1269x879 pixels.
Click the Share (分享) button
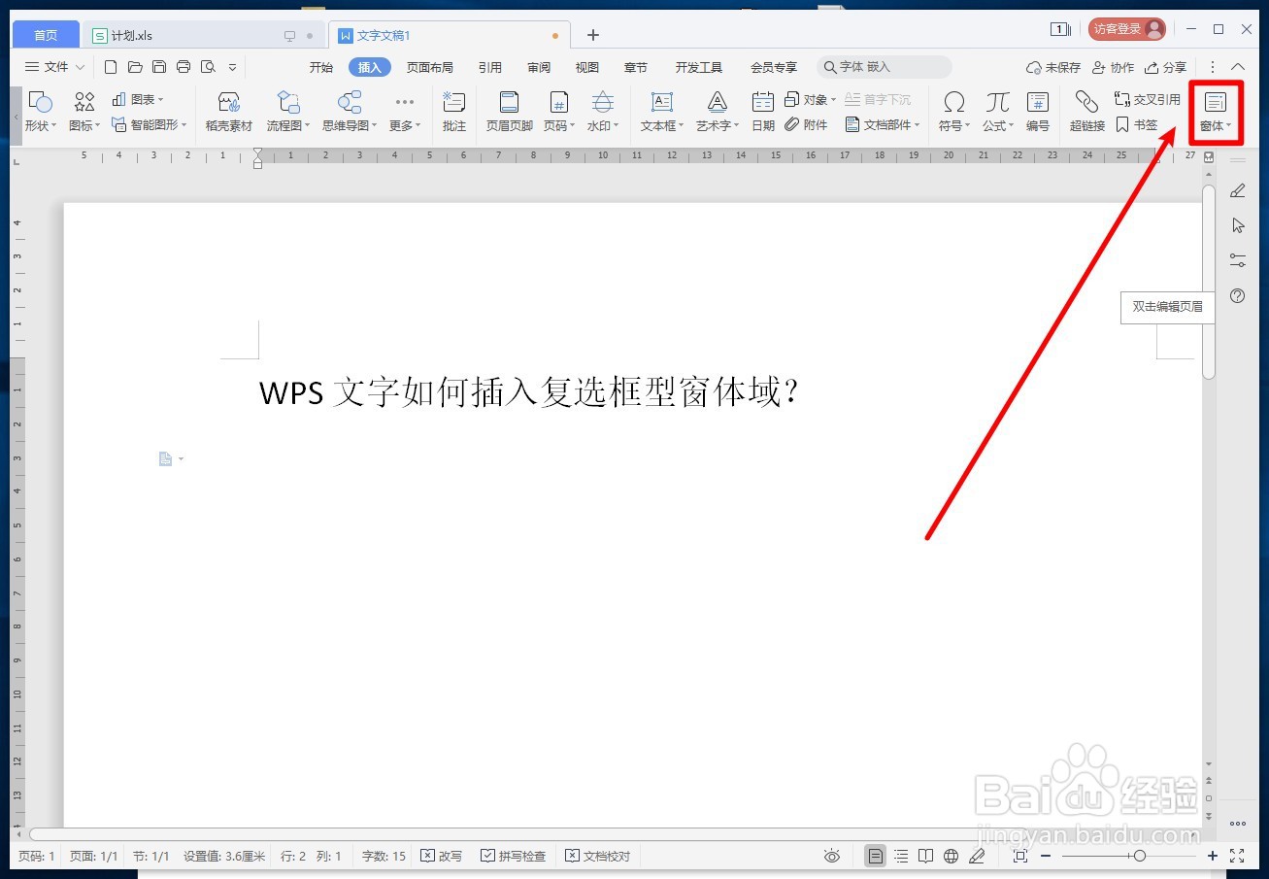coord(1165,67)
